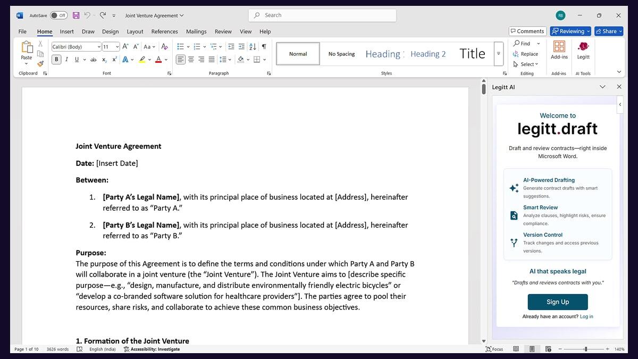This screenshot has height=359, width=638.
Task: Apply strikethrough formatting
Action: coord(94,60)
